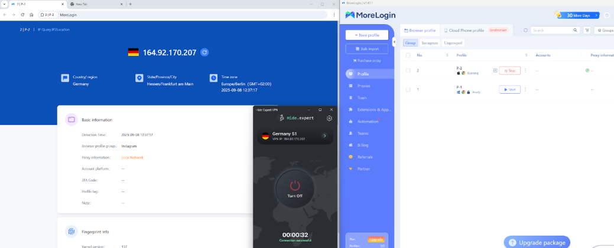
Task: Open more options for P-2 row
Action: pos(525,71)
